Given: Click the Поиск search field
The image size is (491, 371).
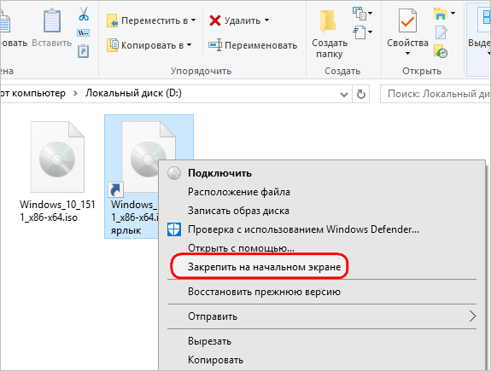Looking at the screenshot, I should point(435,94).
